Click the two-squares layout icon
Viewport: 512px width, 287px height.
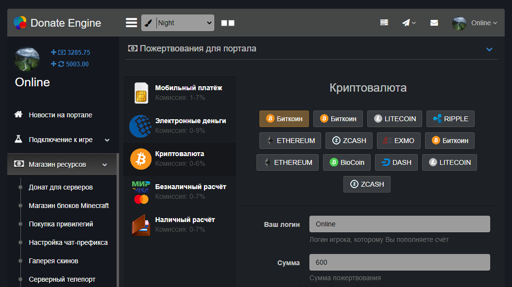point(227,23)
